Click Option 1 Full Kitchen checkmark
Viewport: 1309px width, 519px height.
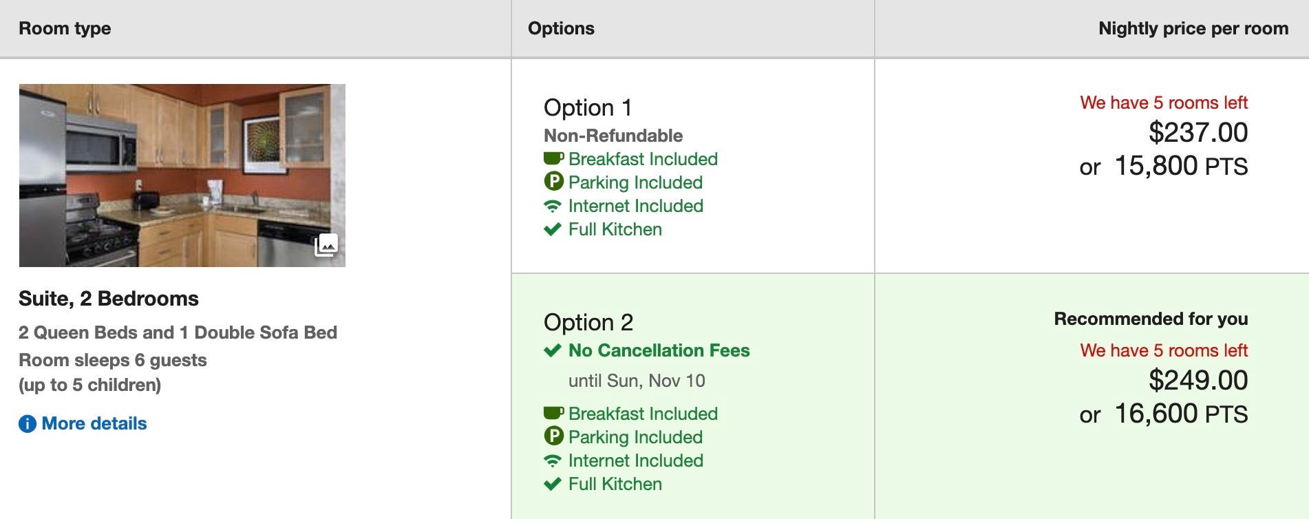coord(553,229)
